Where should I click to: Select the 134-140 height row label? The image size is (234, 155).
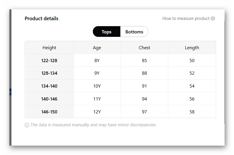49,86
